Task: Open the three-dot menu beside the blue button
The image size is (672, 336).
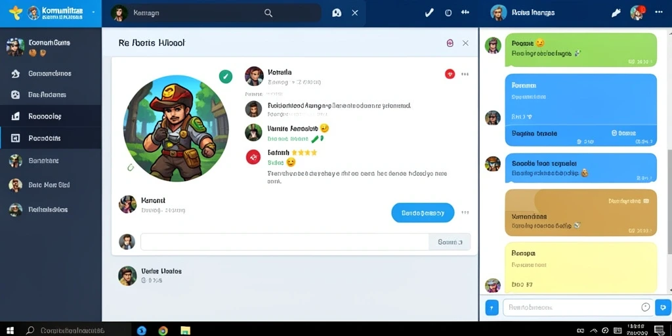Action: (465, 213)
